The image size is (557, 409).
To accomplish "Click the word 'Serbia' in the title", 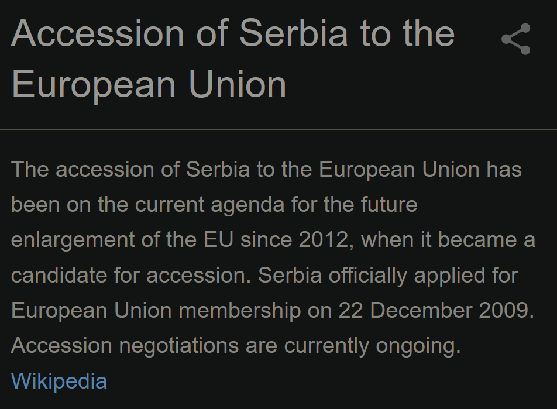I will tap(294, 33).
